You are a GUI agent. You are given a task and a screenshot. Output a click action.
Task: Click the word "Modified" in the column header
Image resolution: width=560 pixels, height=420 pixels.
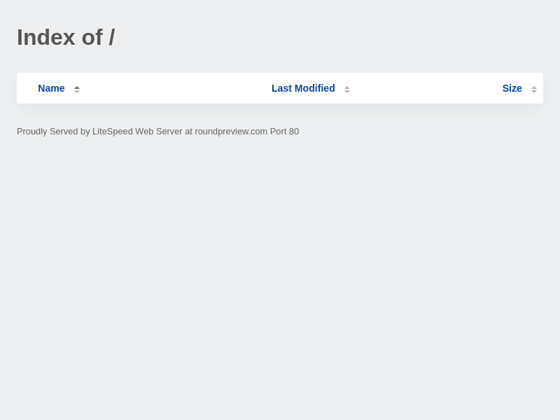click(x=314, y=88)
